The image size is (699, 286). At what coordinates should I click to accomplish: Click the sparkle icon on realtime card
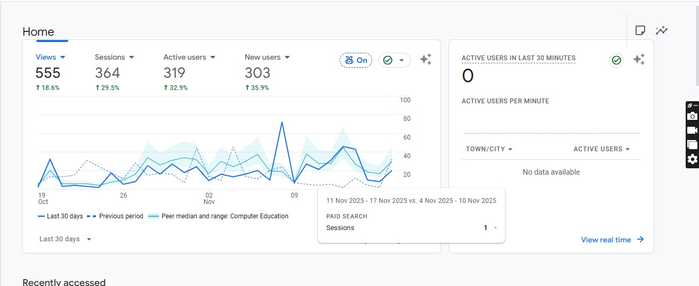[x=639, y=60]
